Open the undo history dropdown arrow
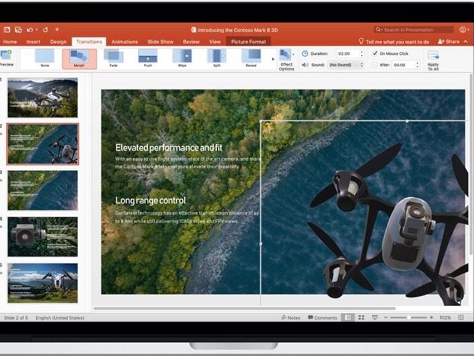Viewport: 474px width, 356px height. click(36, 30)
